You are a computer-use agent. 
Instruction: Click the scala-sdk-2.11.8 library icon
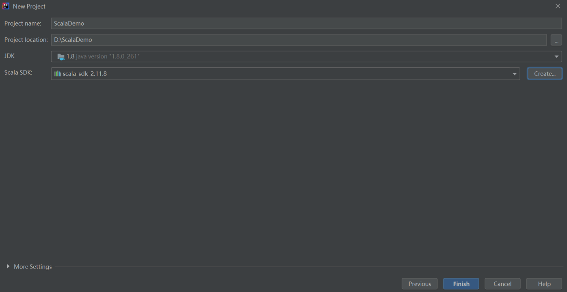[58, 74]
